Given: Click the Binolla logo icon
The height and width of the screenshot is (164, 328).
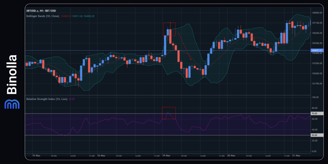Looking at the screenshot, I should [x=12, y=104].
